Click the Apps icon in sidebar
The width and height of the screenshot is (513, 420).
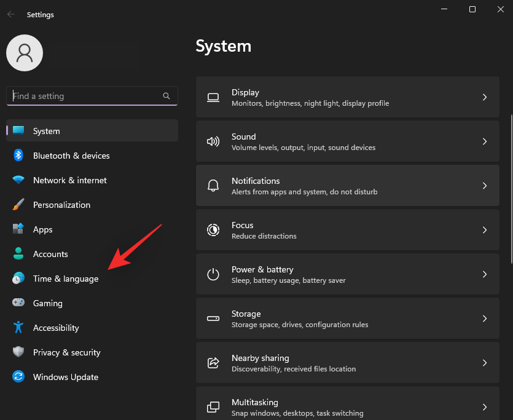(x=18, y=229)
